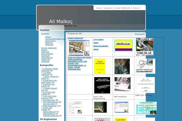The image size is (182, 121).
Task: Open the TERCÜMELER sidebar link
Action: point(47,58)
